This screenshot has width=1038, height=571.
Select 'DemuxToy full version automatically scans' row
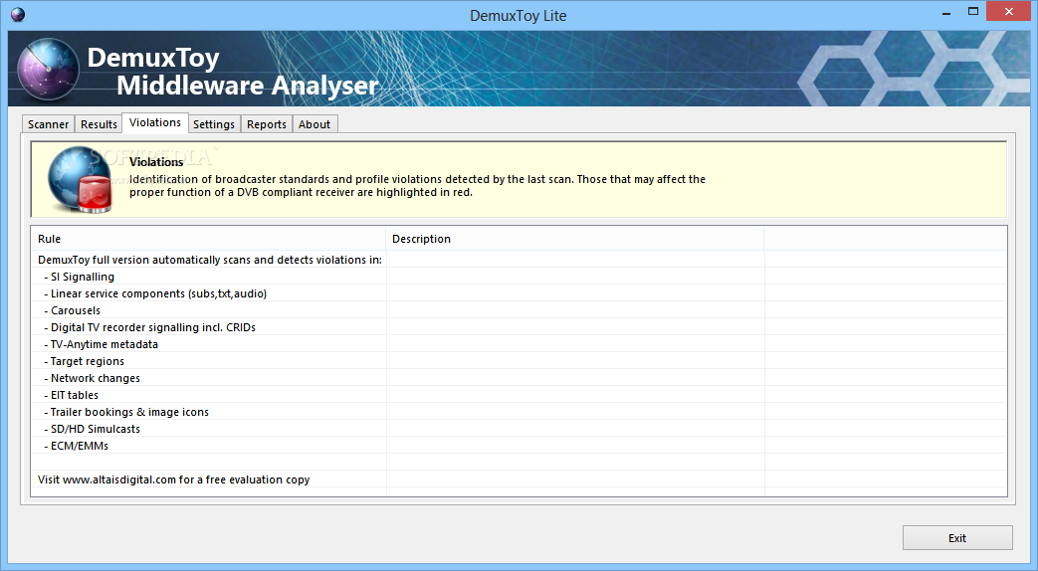pos(519,260)
